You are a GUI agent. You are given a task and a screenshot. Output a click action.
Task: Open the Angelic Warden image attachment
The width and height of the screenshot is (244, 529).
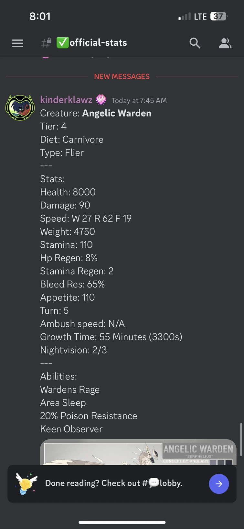138,452
